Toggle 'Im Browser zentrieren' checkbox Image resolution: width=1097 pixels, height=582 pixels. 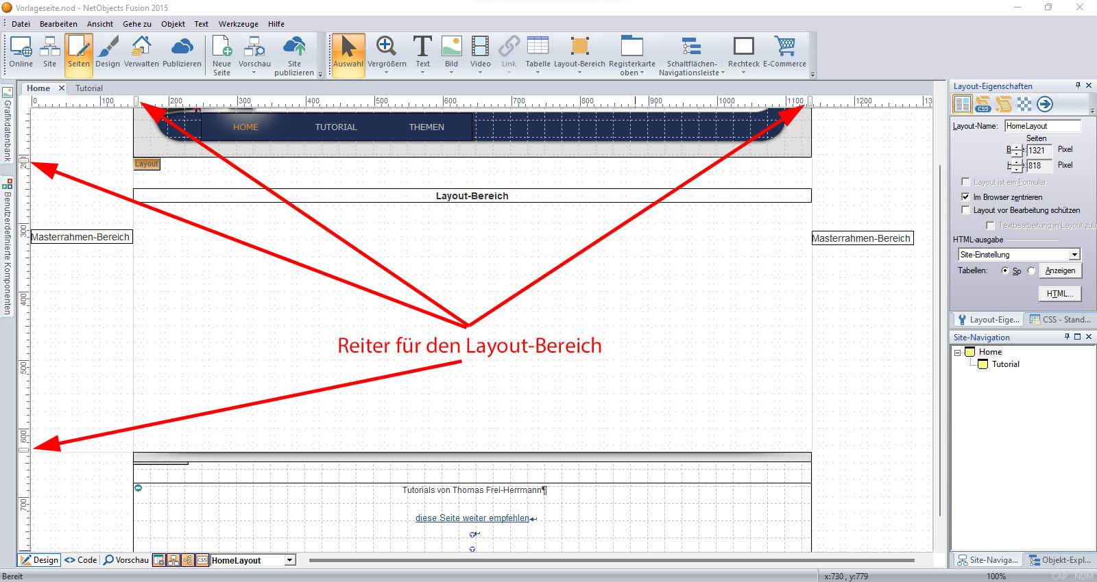point(965,197)
